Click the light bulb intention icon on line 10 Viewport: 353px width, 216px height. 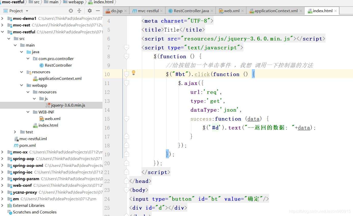point(133,73)
